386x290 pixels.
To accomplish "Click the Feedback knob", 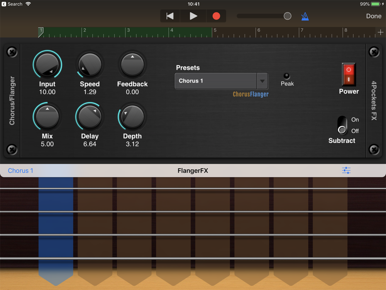I will point(132,65).
